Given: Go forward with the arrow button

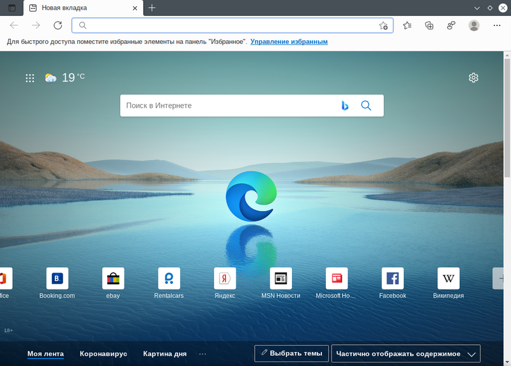Looking at the screenshot, I should point(36,26).
